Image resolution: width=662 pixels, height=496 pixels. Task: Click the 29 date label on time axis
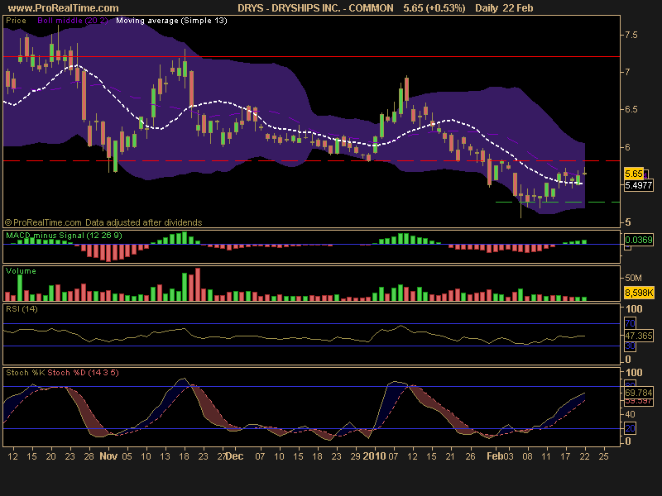point(356,456)
